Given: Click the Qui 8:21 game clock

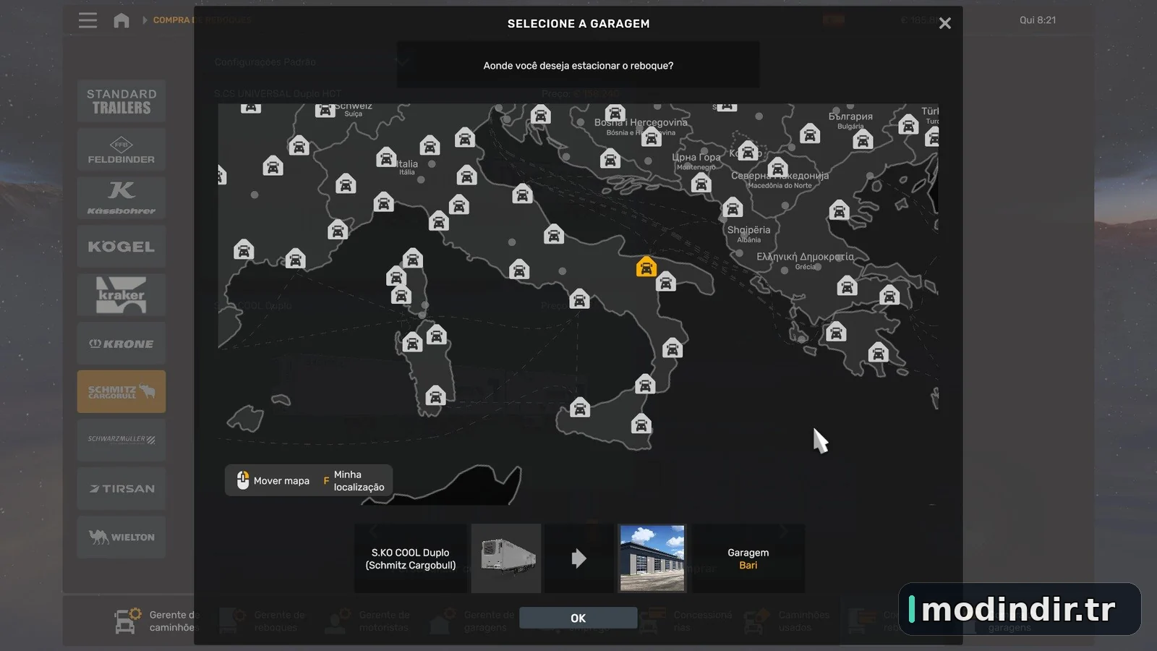Looking at the screenshot, I should [x=1038, y=20].
